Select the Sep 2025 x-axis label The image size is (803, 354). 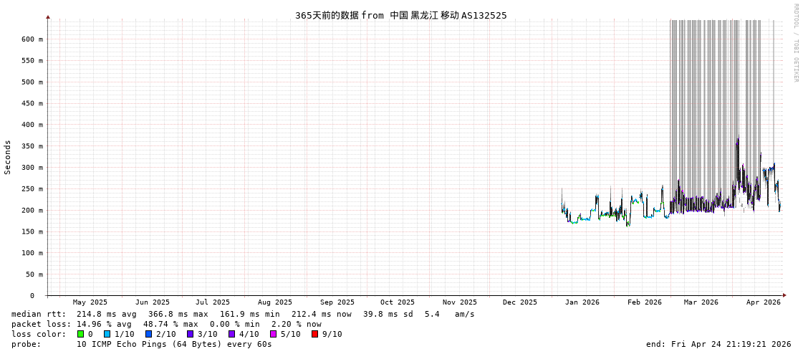(x=337, y=302)
